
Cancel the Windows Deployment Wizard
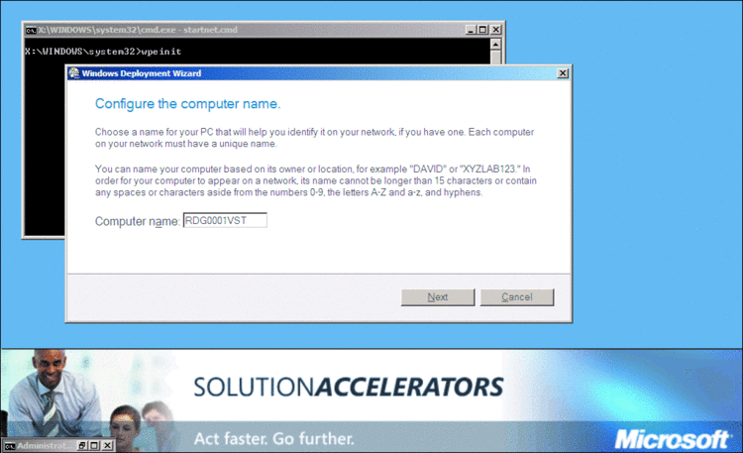517,297
